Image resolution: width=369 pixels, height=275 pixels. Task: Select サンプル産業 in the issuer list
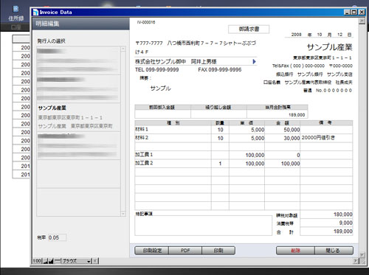click(78, 117)
